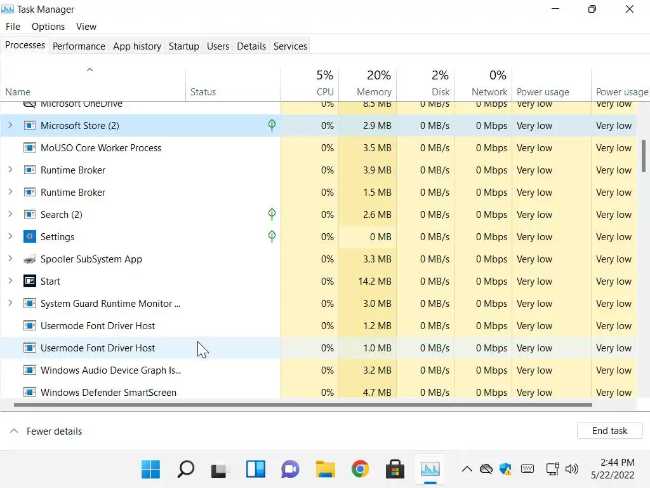
Task: Open Task View from the taskbar
Action: click(220, 470)
